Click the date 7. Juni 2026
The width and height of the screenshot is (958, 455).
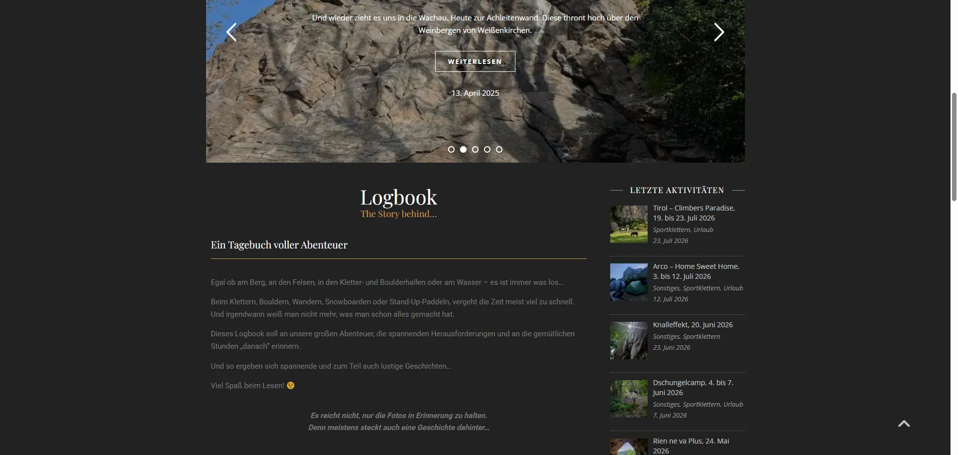[x=670, y=416]
